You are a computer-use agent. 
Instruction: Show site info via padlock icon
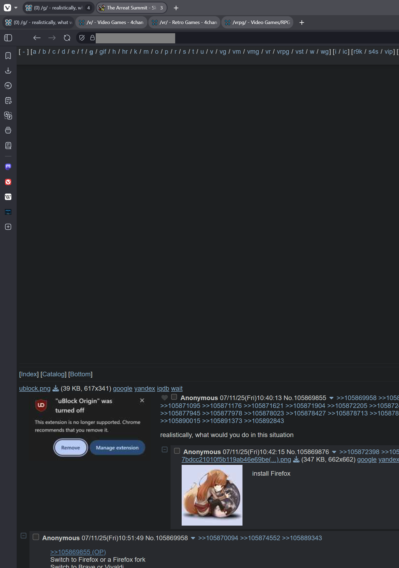tap(92, 38)
